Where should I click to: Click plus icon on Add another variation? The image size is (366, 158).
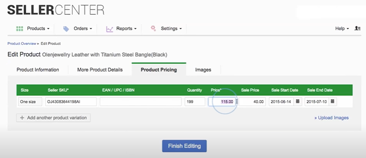(22, 118)
